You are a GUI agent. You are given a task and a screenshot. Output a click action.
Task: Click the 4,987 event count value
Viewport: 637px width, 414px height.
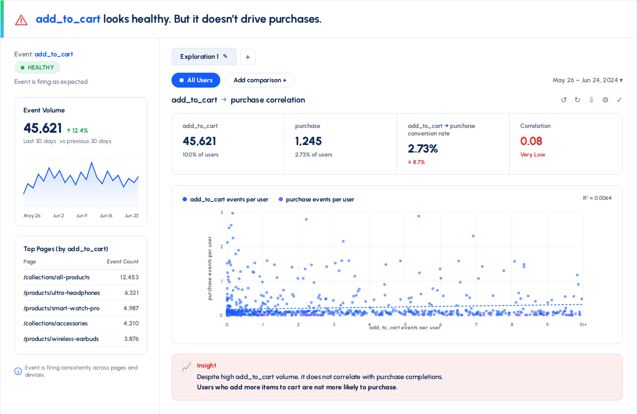coord(131,308)
